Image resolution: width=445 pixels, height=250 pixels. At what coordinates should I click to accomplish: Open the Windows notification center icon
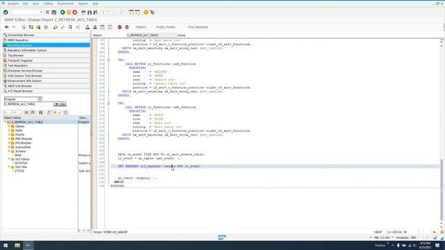[x=437, y=245]
